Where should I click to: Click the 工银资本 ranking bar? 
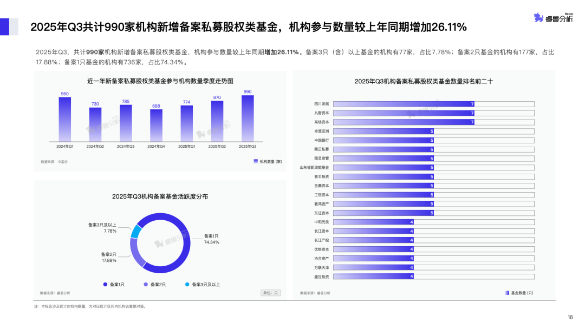pos(383,195)
